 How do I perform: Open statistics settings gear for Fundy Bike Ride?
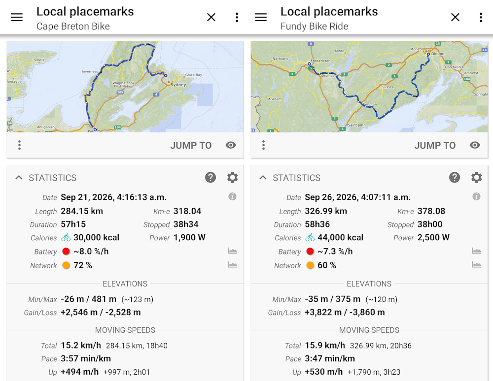click(476, 177)
